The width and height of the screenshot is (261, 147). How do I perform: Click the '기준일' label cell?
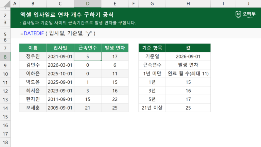coord(152,56)
